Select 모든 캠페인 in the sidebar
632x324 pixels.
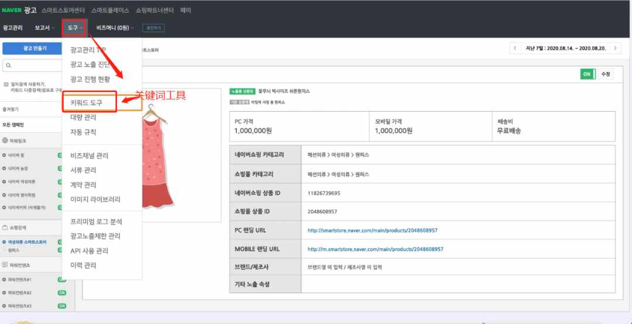coord(13,125)
